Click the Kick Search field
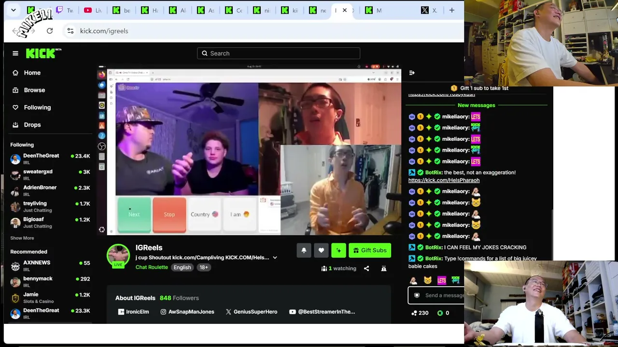The height and width of the screenshot is (347, 618). (x=279, y=53)
